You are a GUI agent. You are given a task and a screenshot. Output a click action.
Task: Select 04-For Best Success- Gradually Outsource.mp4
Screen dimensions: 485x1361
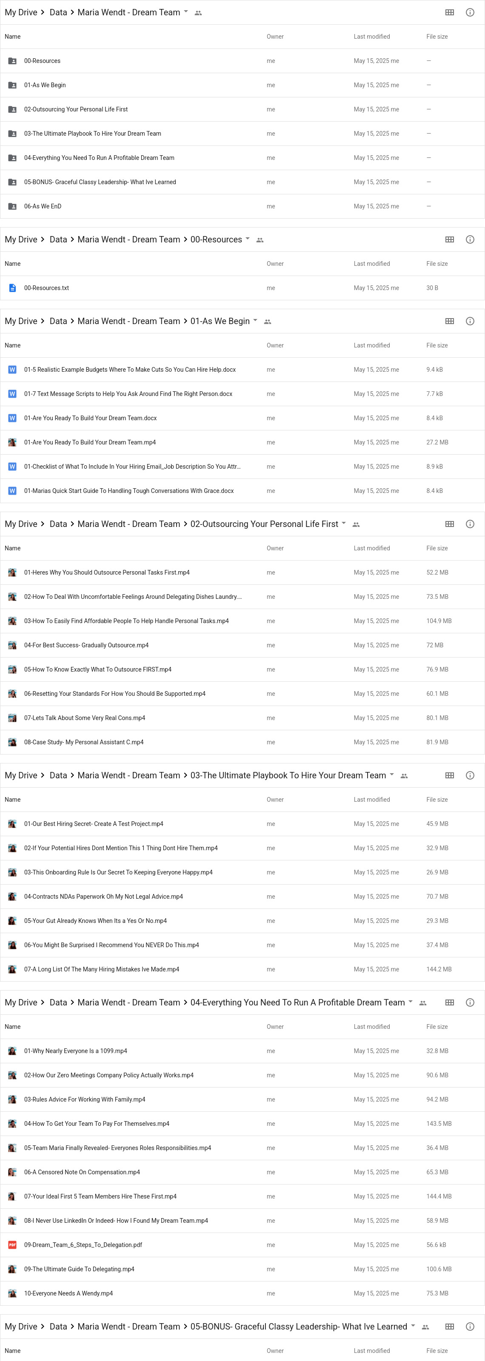(x=242, y=645)
